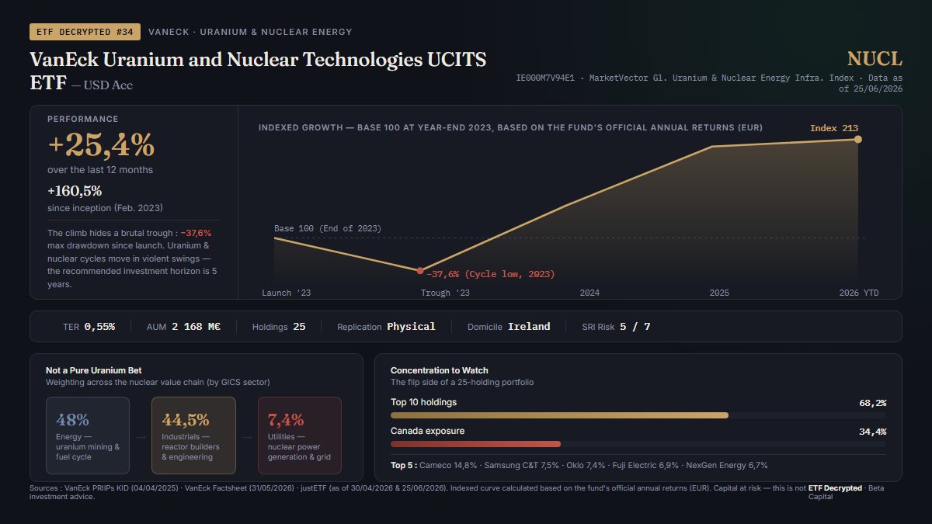932x524 pixels.
Task: Select the NUCL ticker symbol
Action: click(x=875, y=60)
